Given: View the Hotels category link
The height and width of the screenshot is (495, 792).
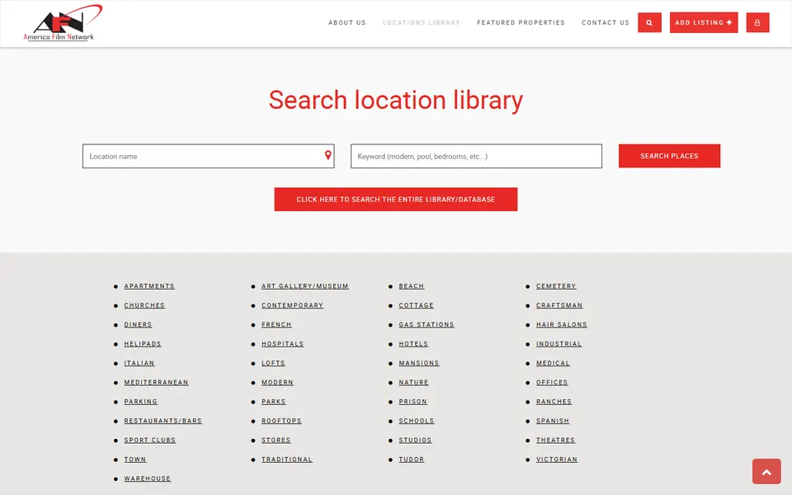Looking at the screenshot, I should pos(413,344).
